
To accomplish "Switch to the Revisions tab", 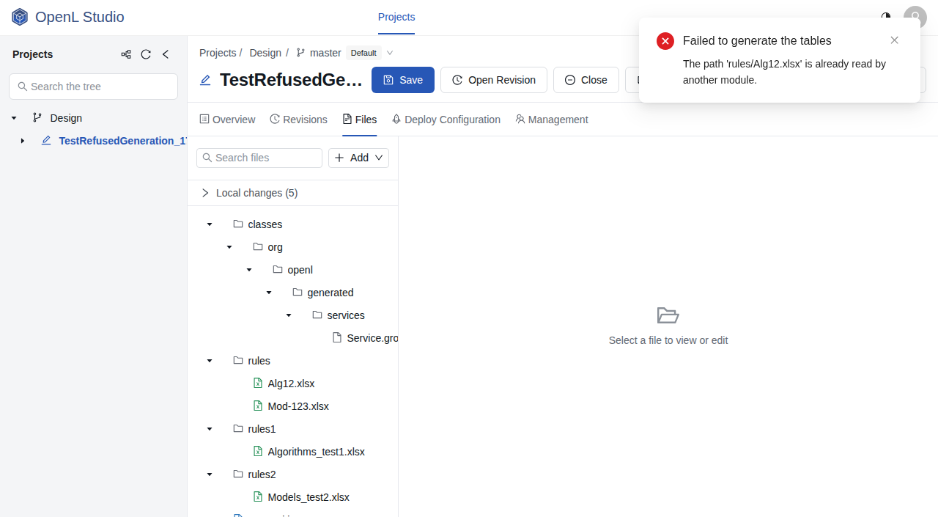I will coord(298,120).
